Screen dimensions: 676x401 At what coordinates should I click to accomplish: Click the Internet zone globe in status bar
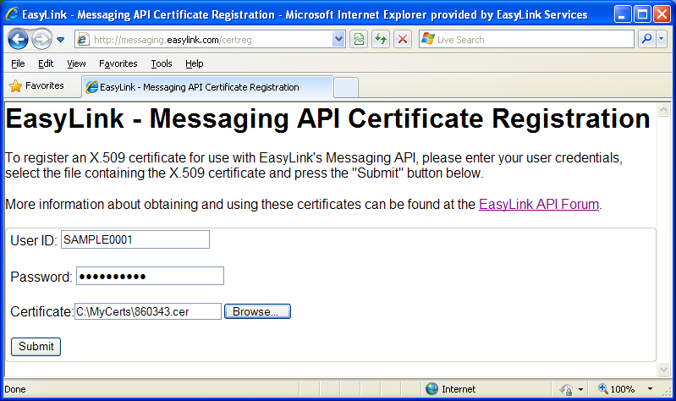[432, 389]
